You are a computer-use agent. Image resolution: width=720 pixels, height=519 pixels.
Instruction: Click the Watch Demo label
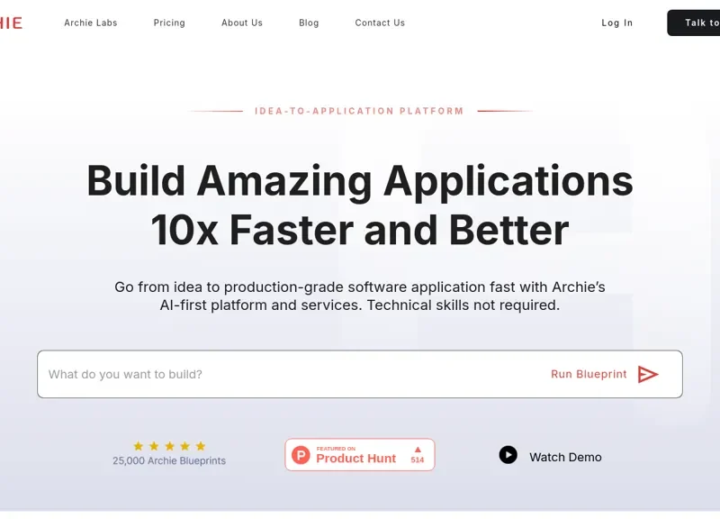[565, 457]
